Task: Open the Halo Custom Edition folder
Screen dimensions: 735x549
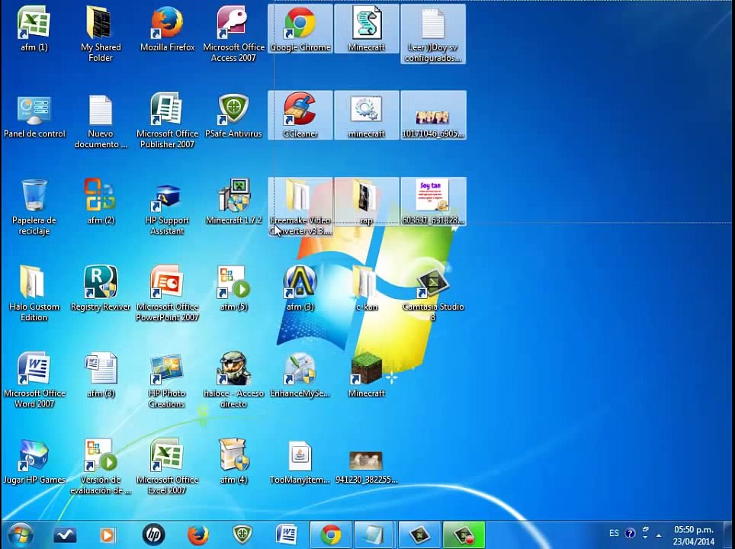Action: [34, 294]
